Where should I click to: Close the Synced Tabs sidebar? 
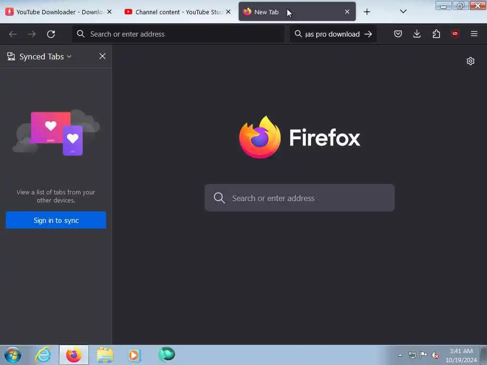point(102,56)
